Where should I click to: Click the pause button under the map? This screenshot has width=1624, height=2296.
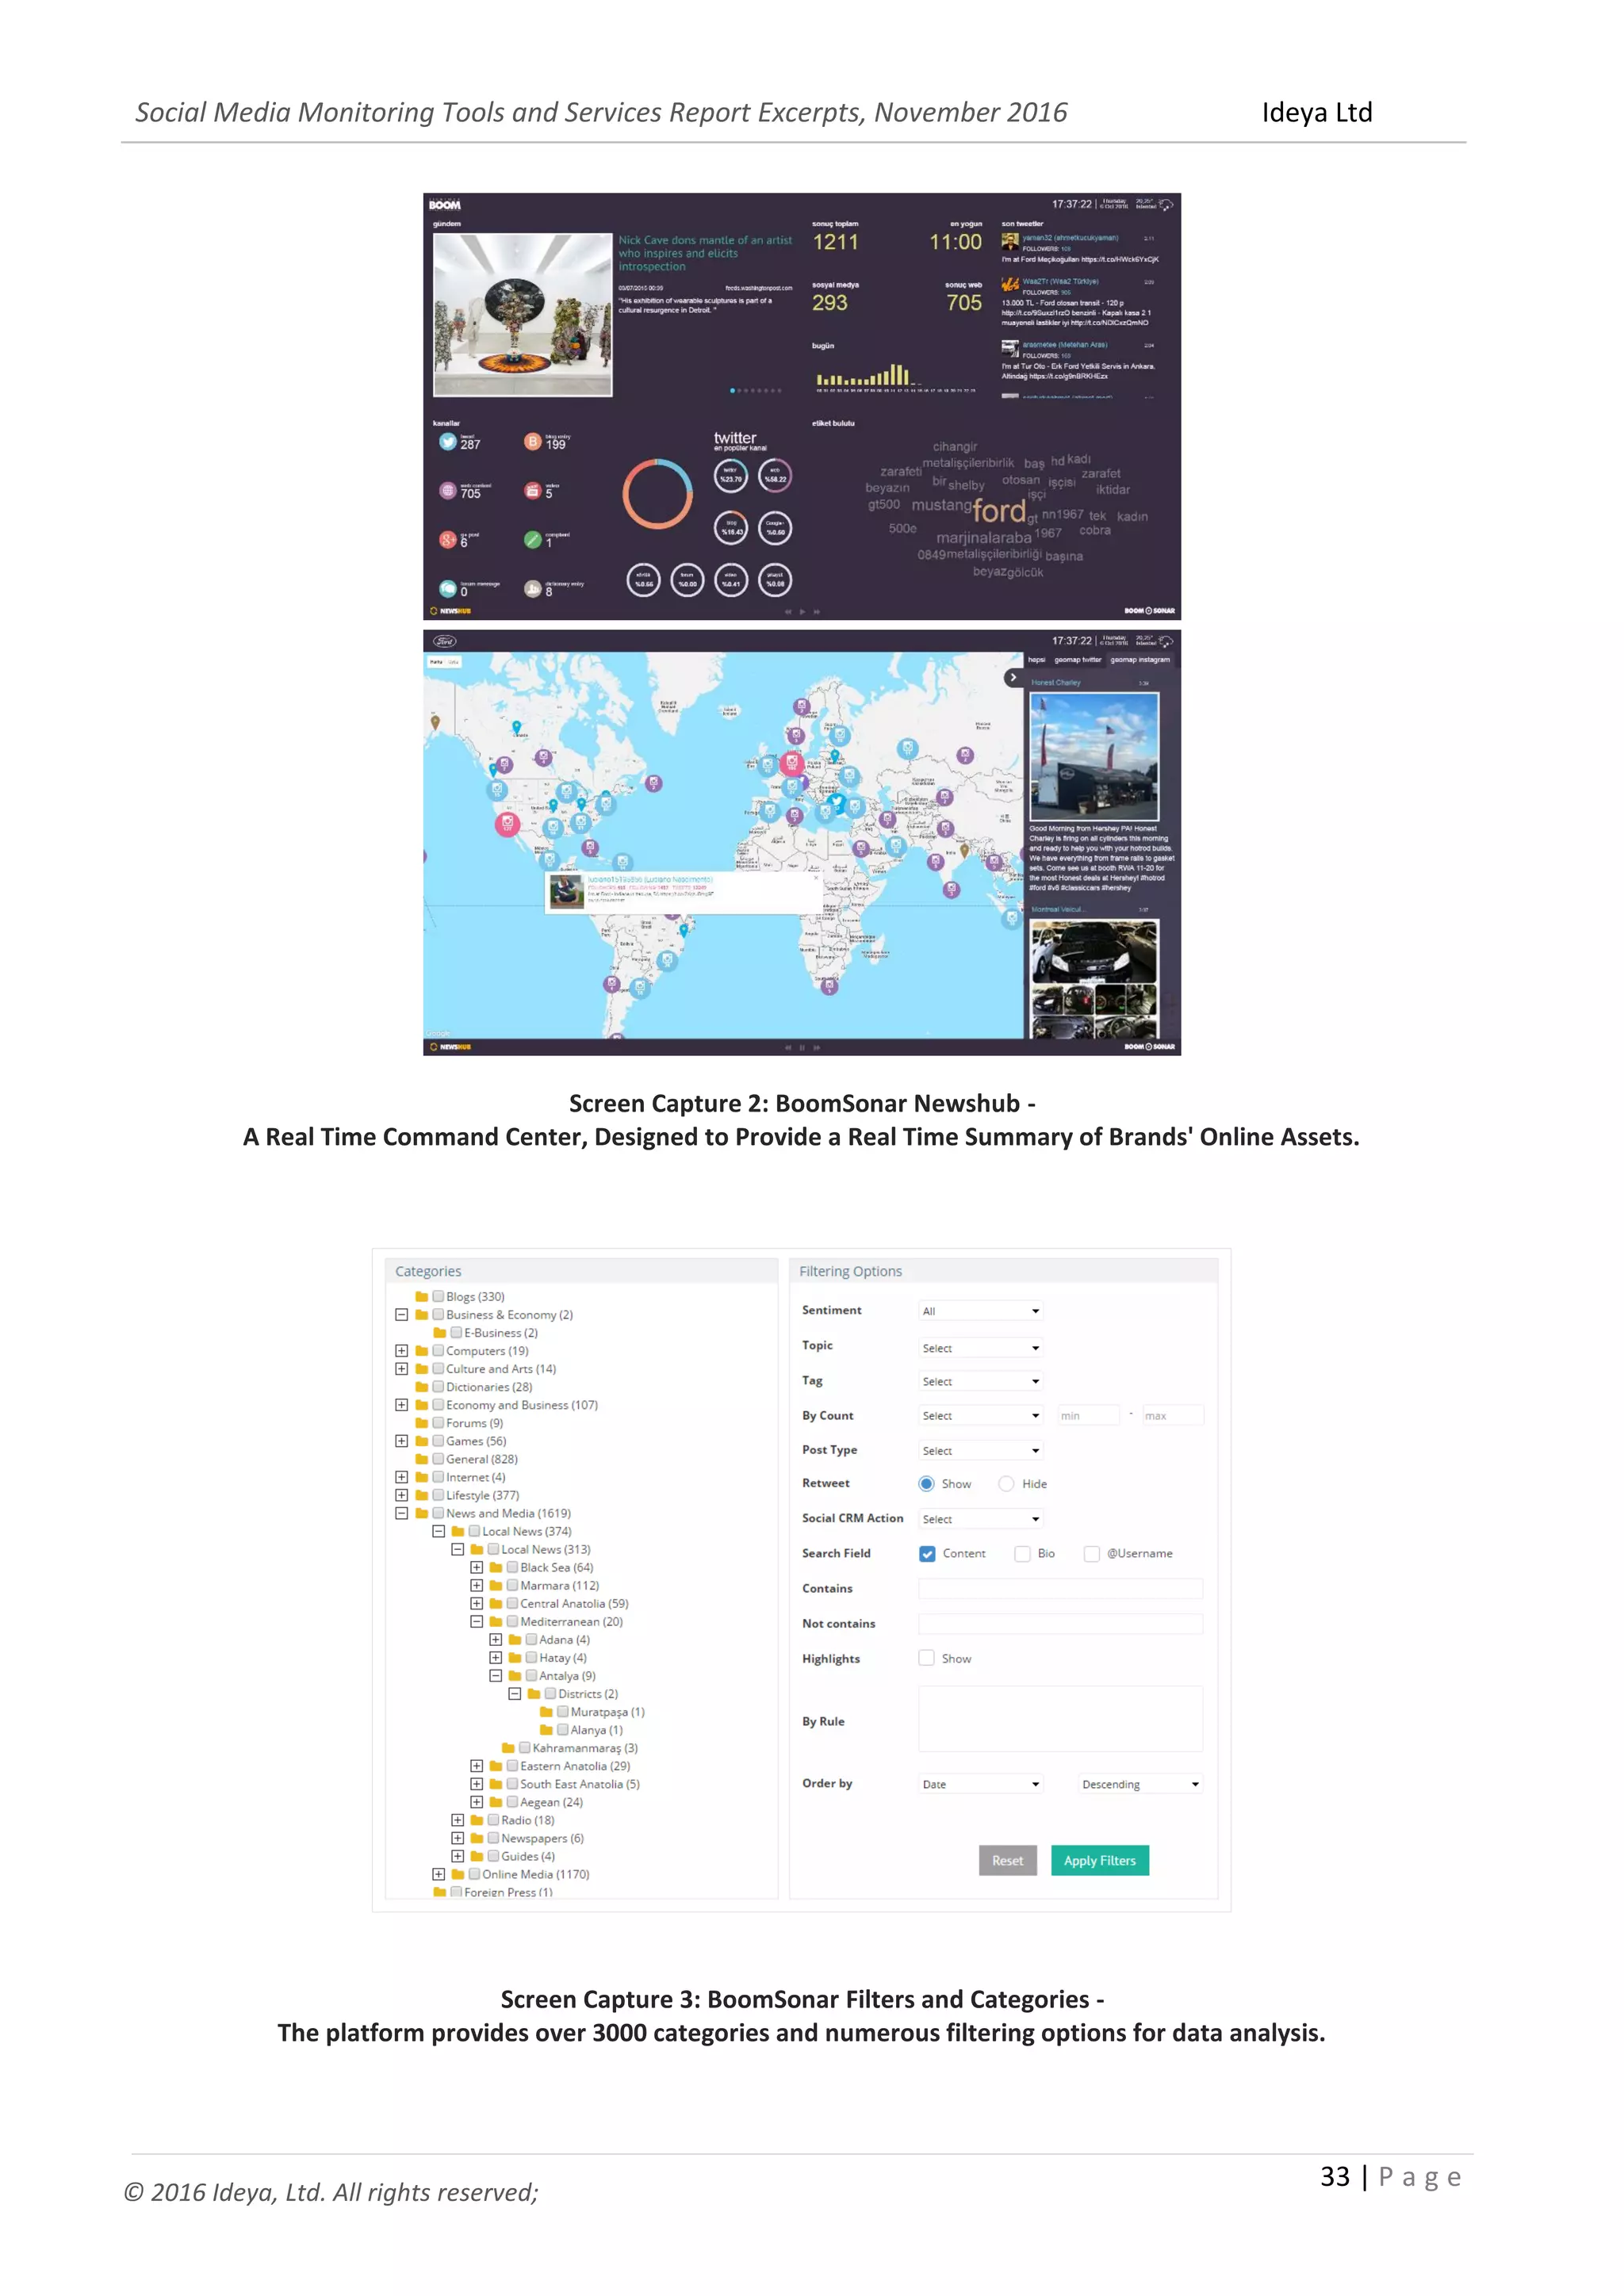(x=802, y=1047)
